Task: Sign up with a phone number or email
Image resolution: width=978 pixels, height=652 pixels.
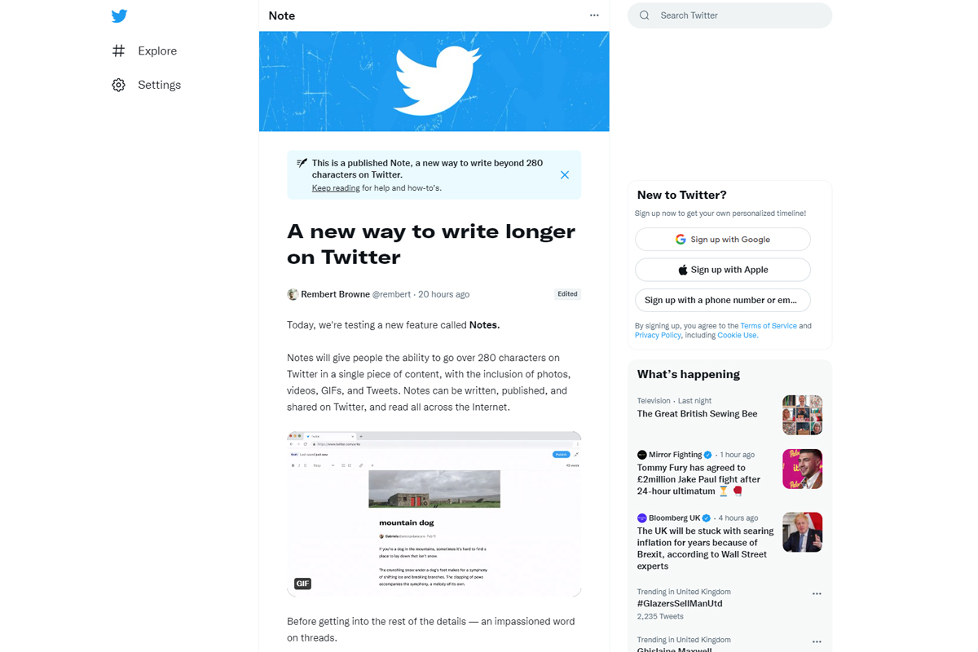Action: pos(723,300)
